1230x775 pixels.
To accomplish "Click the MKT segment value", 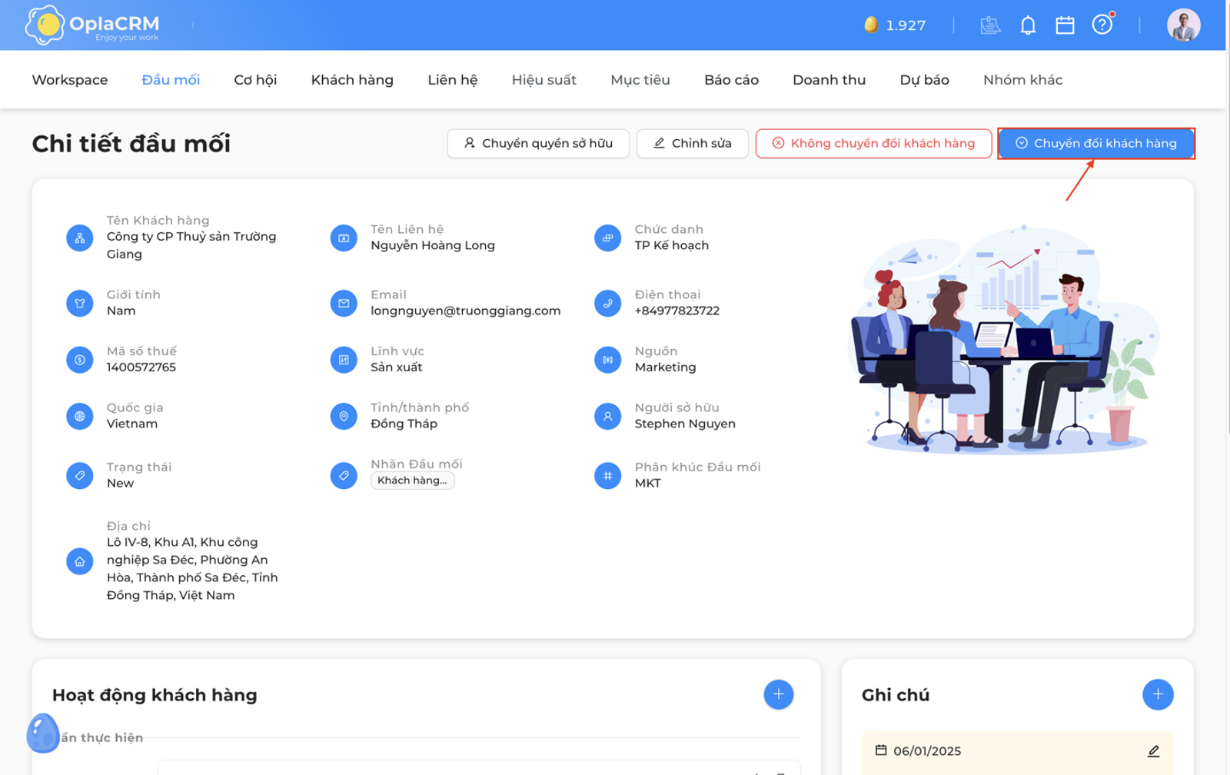I will pos(648,484).
